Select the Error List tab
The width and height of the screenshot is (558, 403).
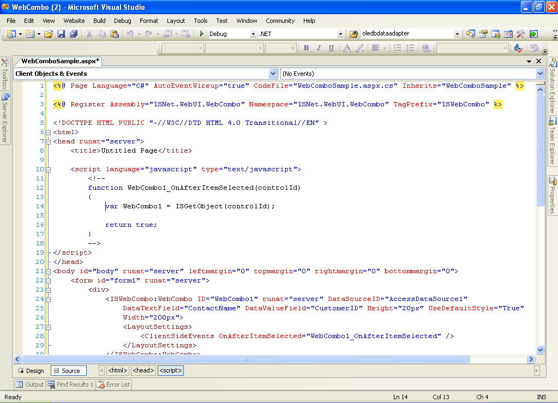point(114,384)
